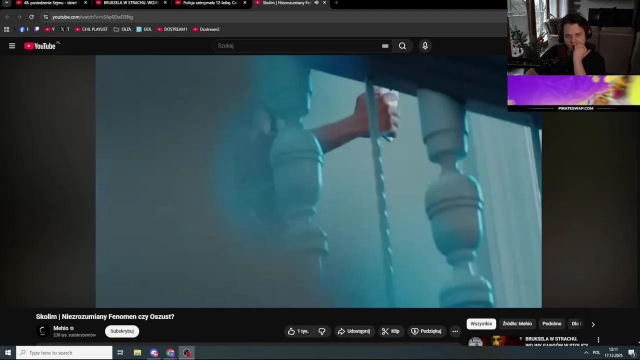The image size is (640, 360).
Task: Switch the POL input language indicator
Action: [x=596, y=353]
